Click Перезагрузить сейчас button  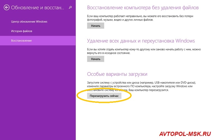pos(104,96)
